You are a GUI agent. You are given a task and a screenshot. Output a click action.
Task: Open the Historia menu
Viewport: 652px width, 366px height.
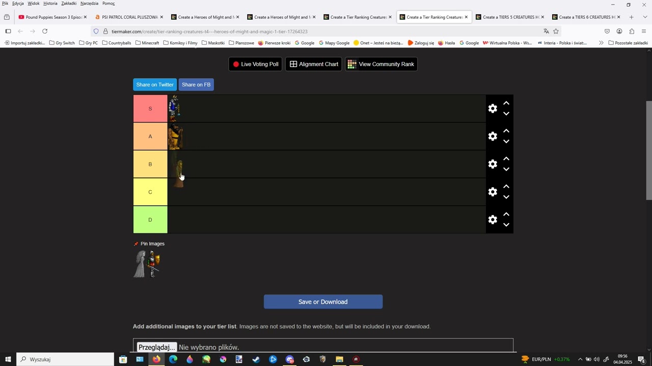coord(50,4)
